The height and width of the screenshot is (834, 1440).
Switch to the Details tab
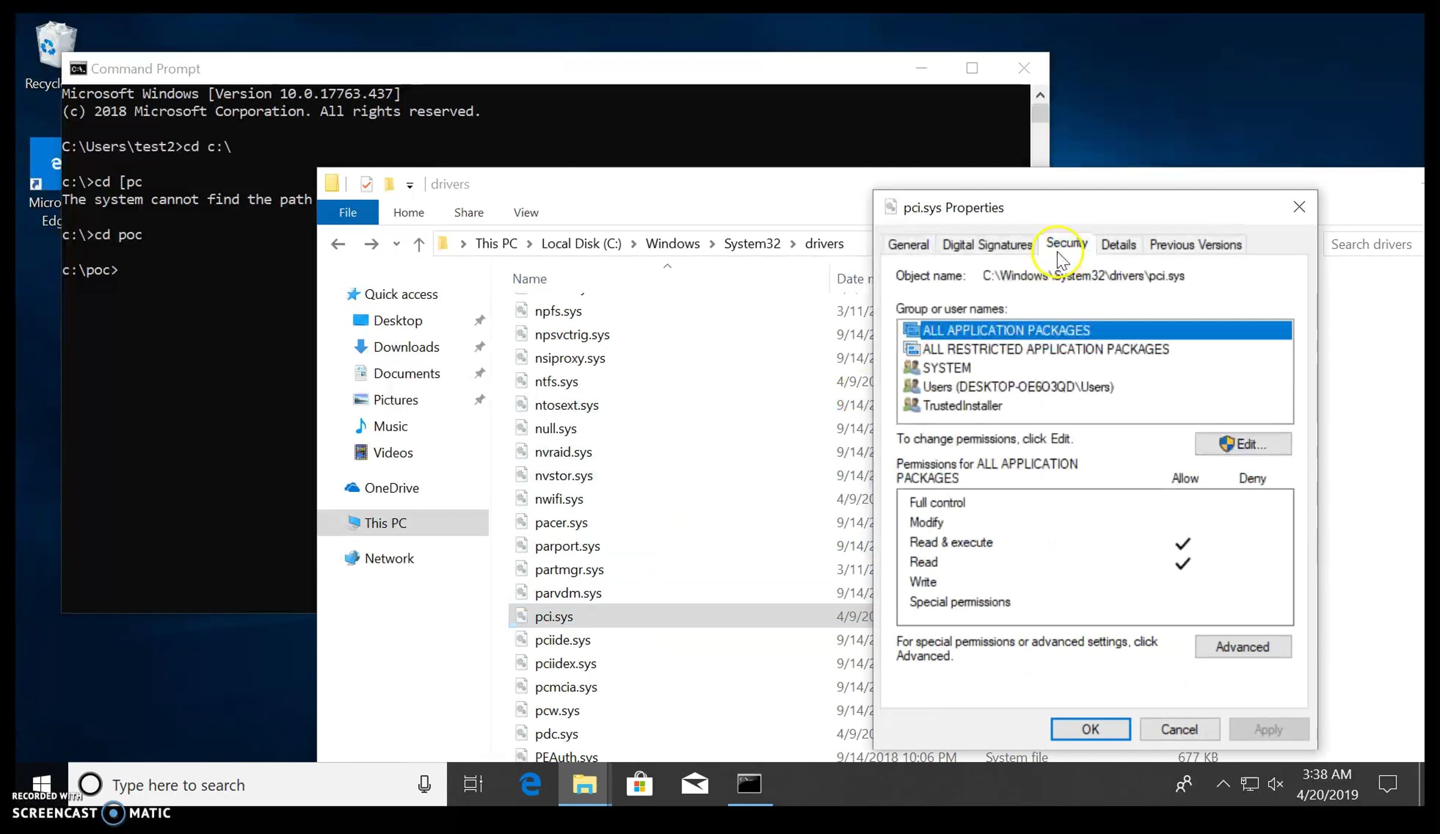(1118, 245)
